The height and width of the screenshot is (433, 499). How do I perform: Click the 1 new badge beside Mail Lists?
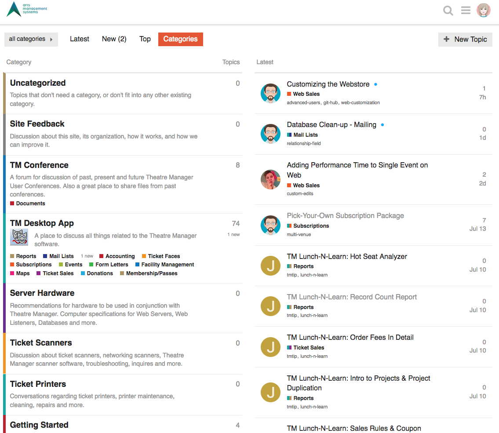(87, 256)
